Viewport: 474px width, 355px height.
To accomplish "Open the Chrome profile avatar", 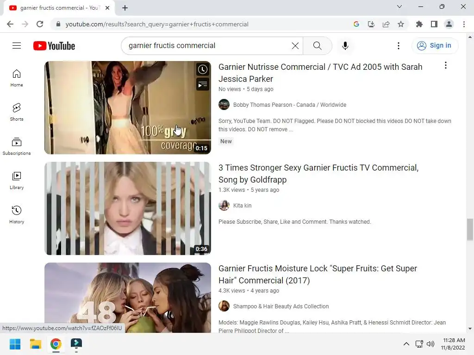I will point(449,24).
